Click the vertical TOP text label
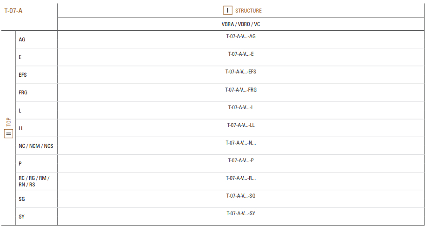This screenshot has height=232, width=431. tap(8, 122)
